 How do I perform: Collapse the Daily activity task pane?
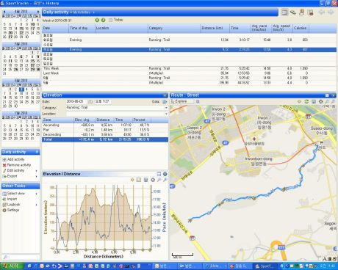point(37,152)
